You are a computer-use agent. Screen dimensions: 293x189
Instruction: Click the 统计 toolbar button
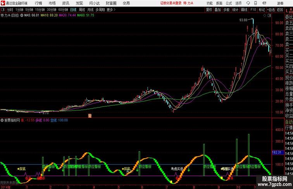point(235,10)
